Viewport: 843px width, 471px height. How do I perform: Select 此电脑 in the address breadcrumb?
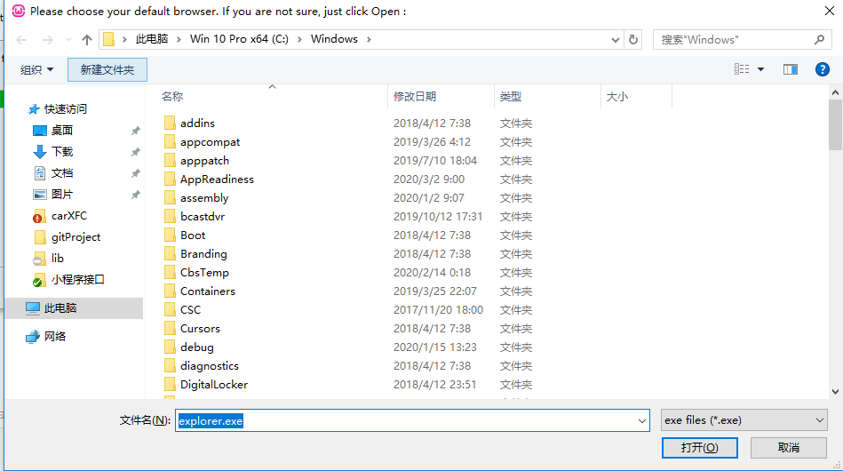[x=152, y=39]
